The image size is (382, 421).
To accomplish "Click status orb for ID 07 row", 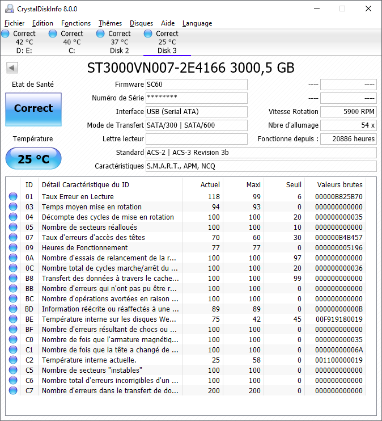I will click(13, 237).
